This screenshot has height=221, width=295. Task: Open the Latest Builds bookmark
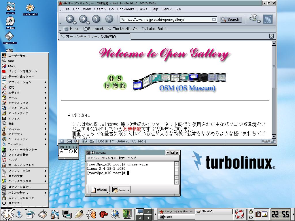[155, 29]
